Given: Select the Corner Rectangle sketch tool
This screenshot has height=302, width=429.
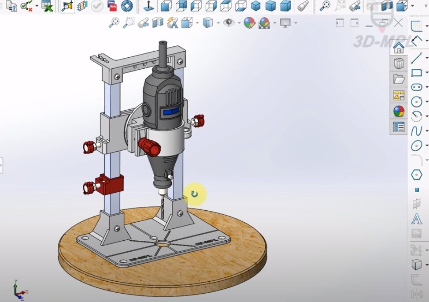Looking at the screenshot, I should (x=417, y=73).
